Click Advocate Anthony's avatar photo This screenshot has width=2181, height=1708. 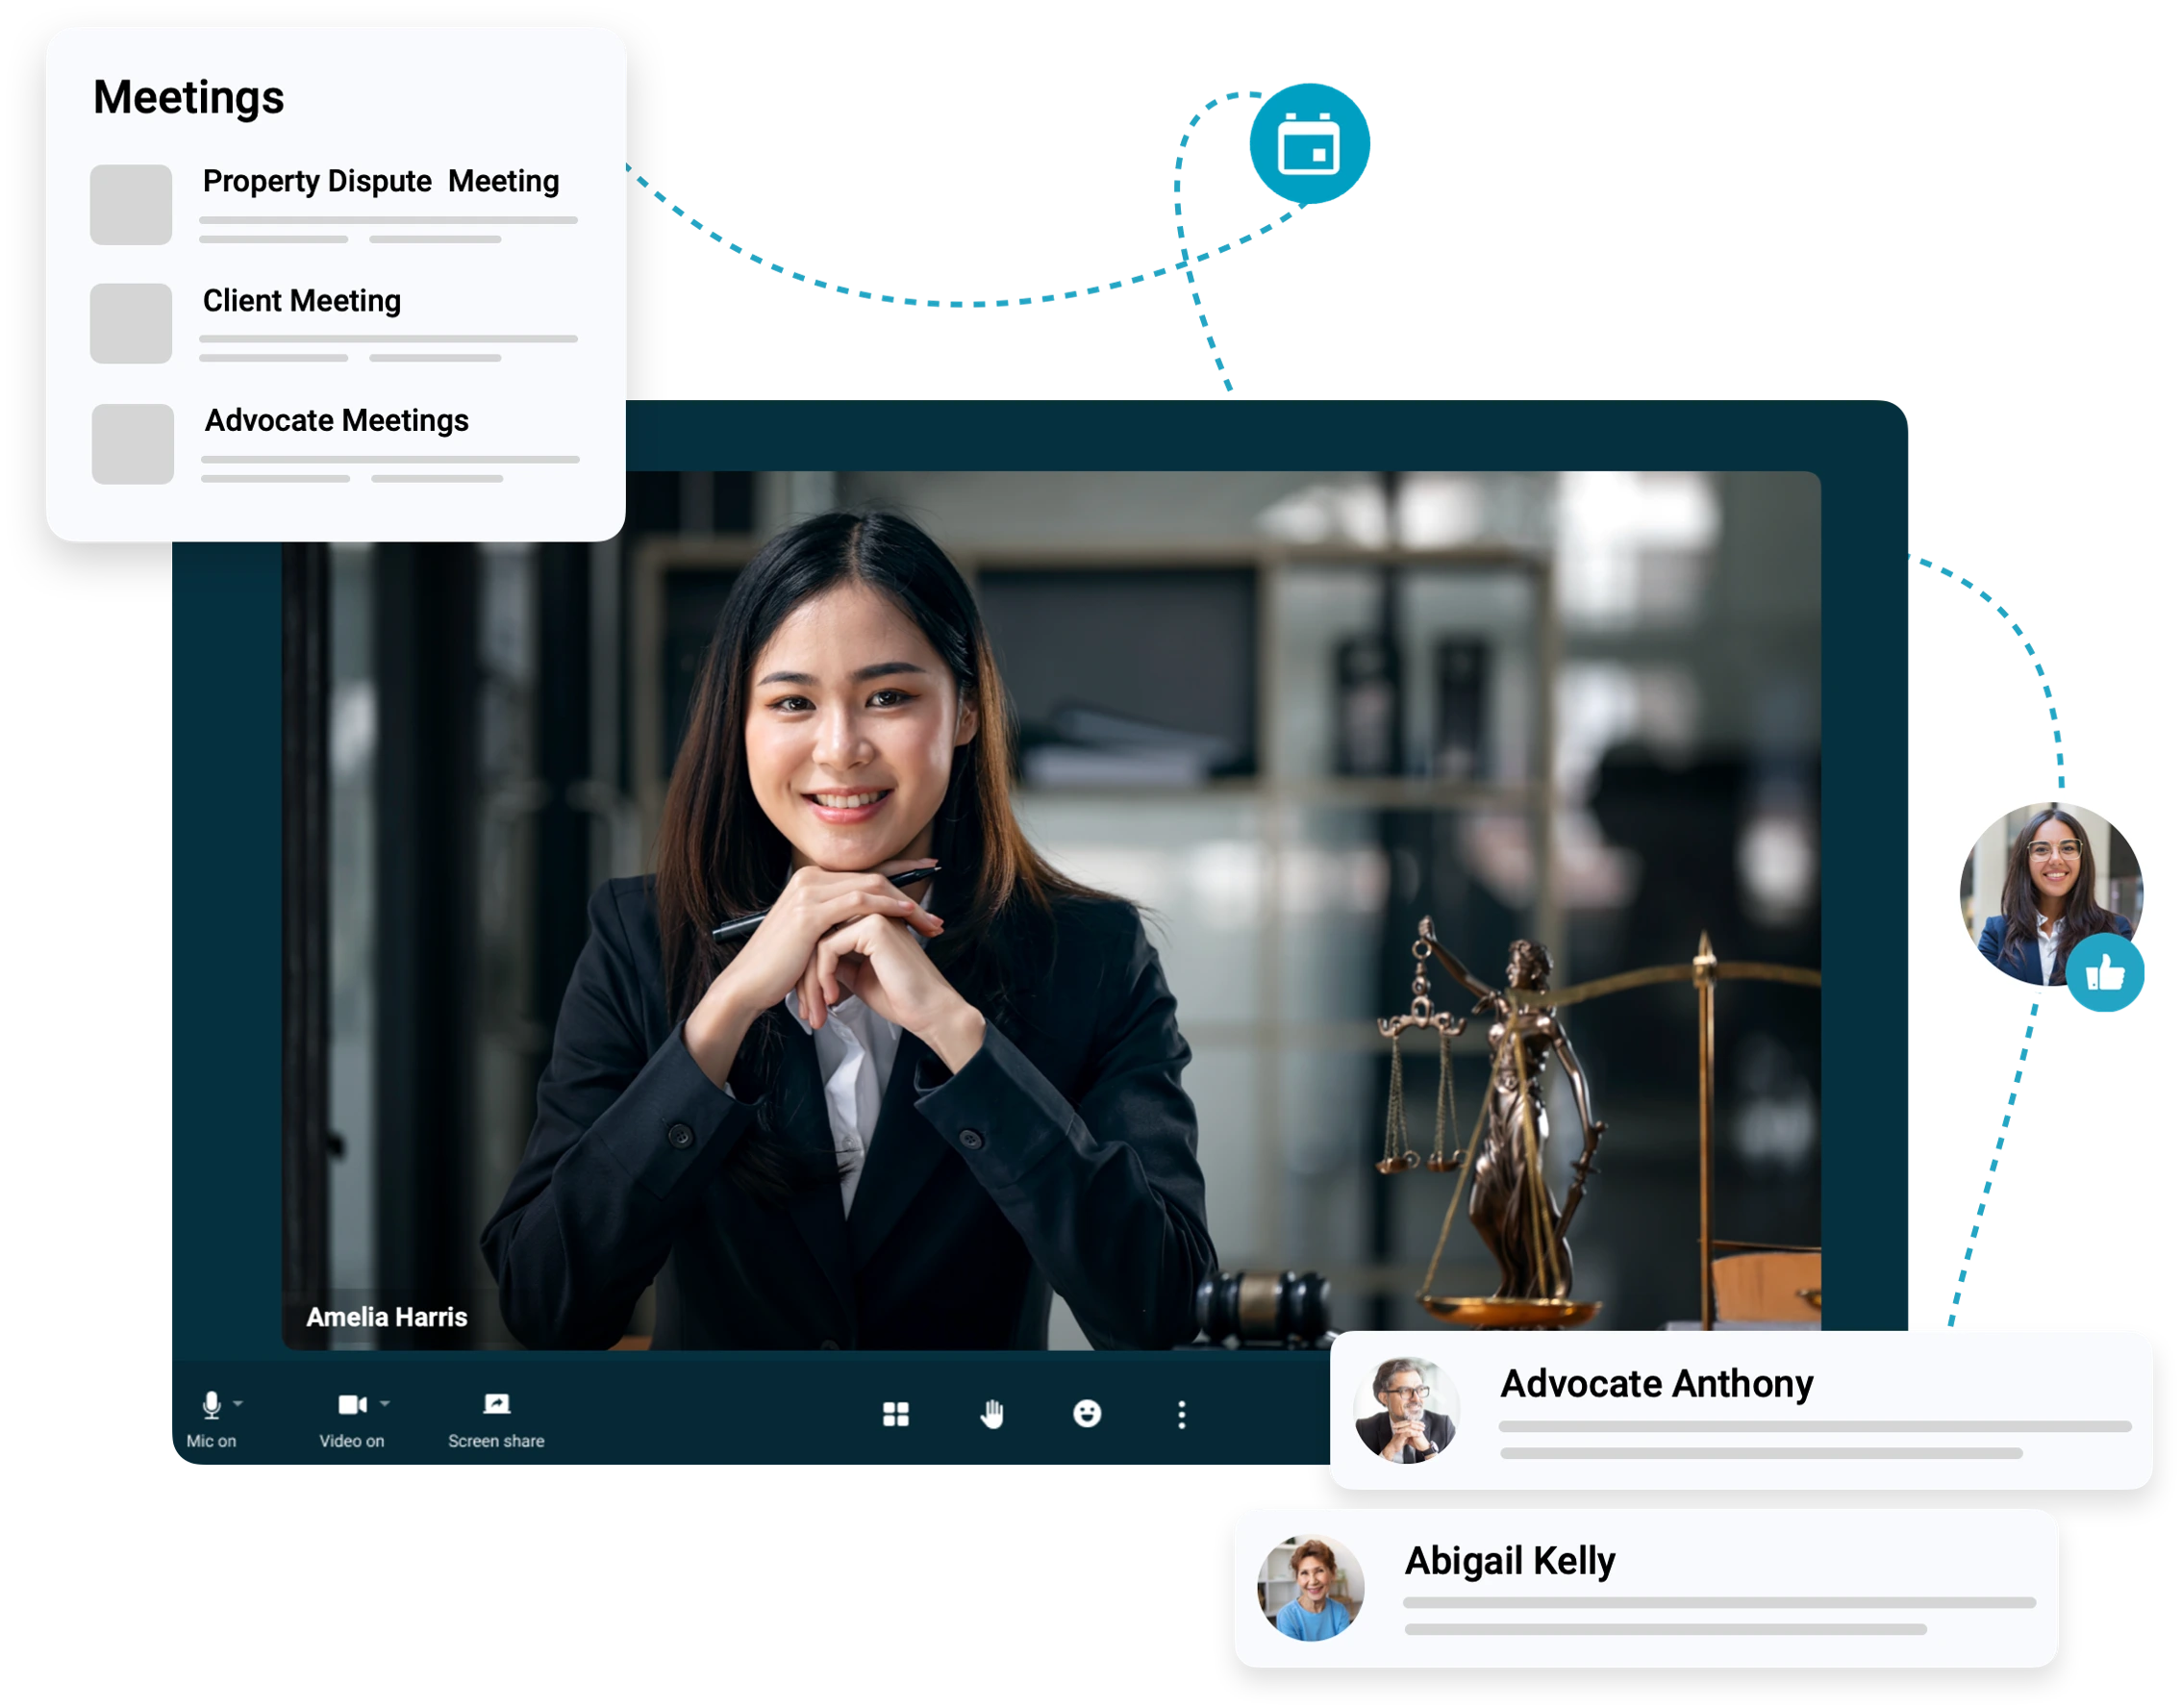(x=1406, y=1411)
